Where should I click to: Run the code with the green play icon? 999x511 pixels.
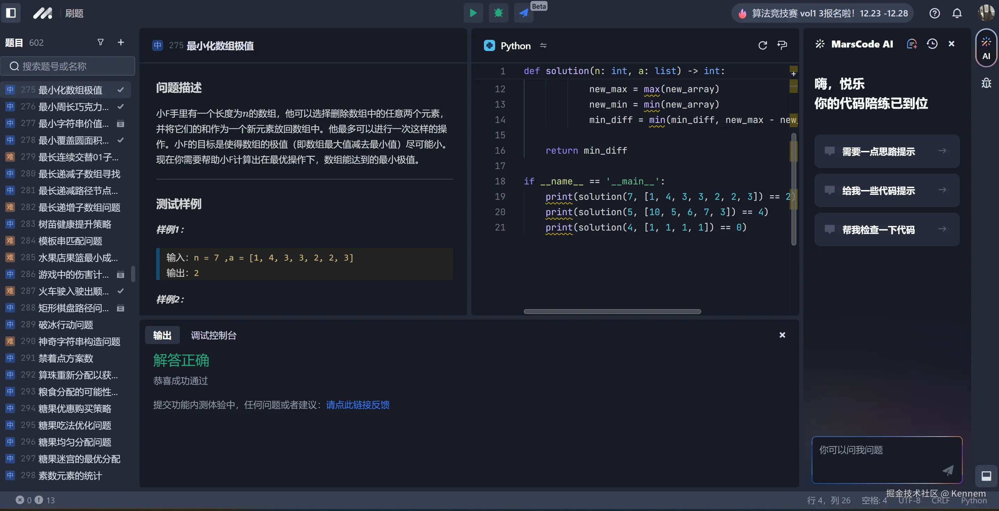click(x=473, y=13)
